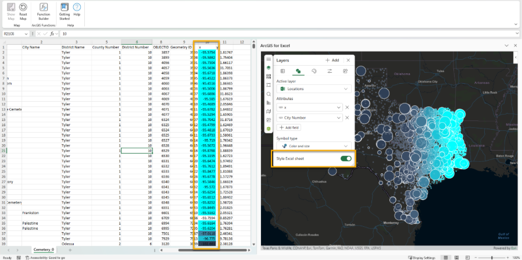Click the Reset Map ribbon button

(23, 12)
